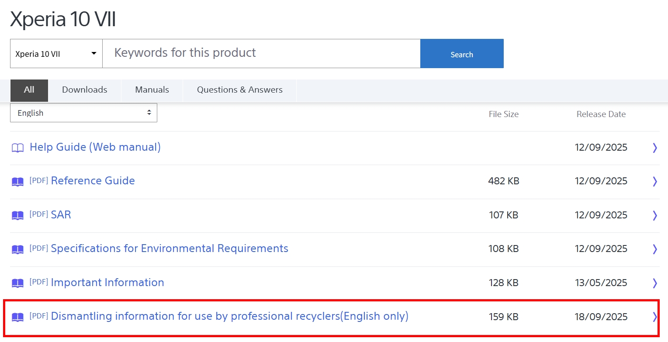Click the Xperia 10 VII page heading
This screenshot has height=342, width=668.
(x=63, y=20)
